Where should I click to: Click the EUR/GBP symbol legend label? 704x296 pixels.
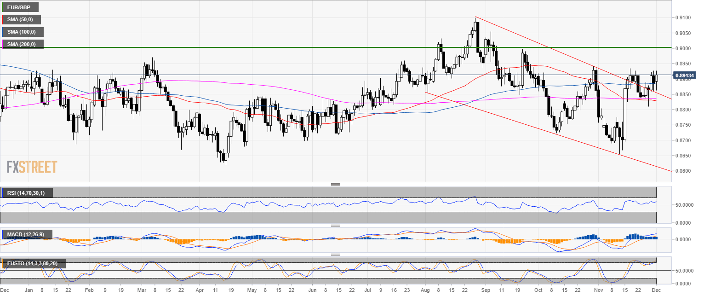[20, 7]
